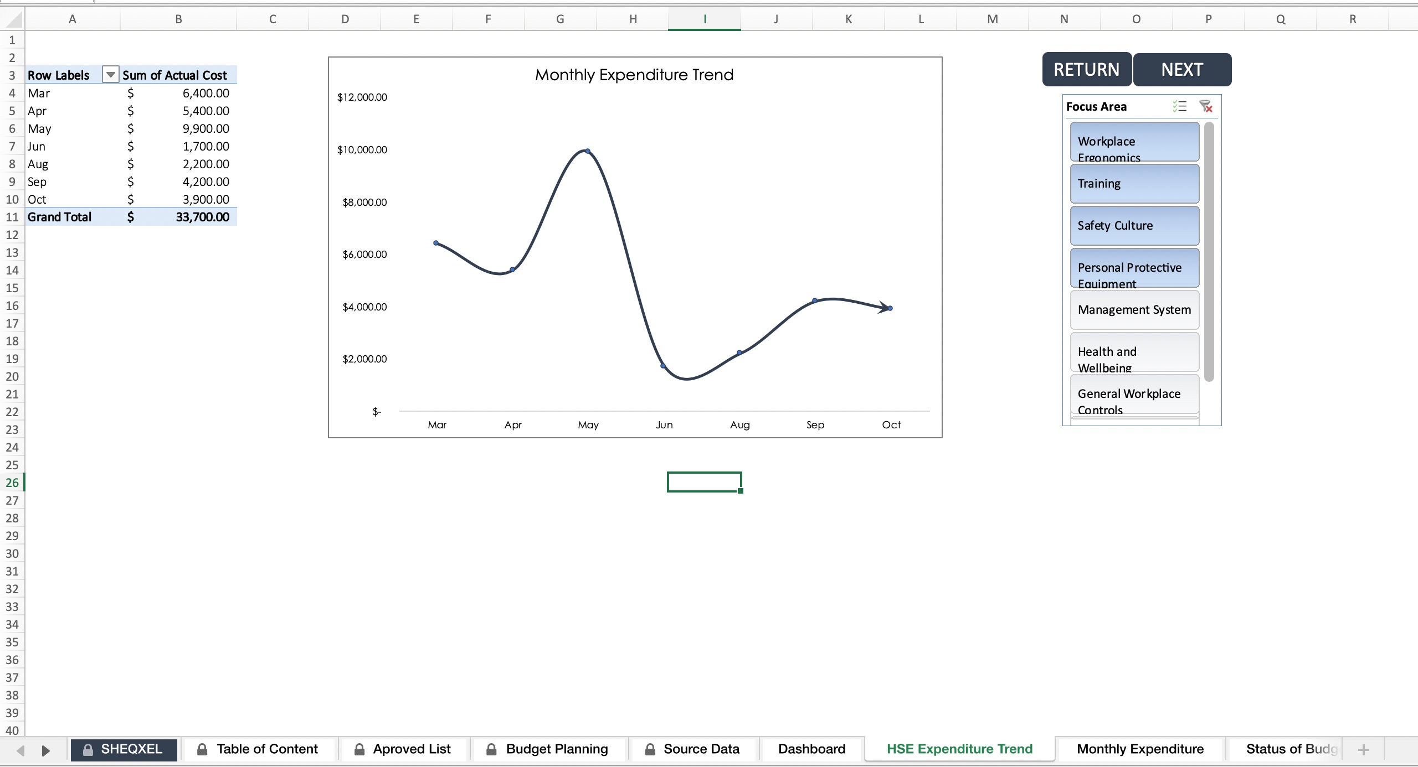
Task: Click the lock icon on Aproved List tab
Action: tap(359, 749)
